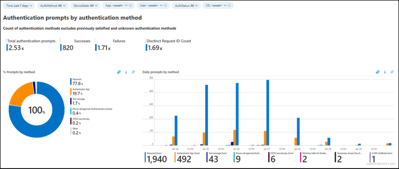Click the Successes metric showing 820
The width and height of the screenshot is (399, 169).
point(66,48)
